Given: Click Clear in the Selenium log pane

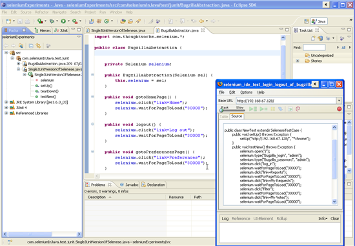Looking at the screenshot, I should pos(334,219).
